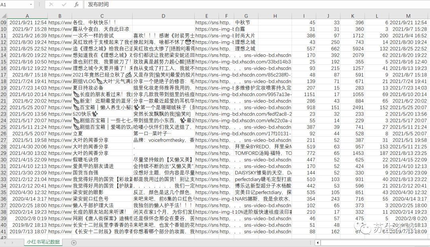Viewport: 430px width, 247px height.
Task: Open the Name Box dropdown arrow
Action: pyautogui.click(x=31, y=5)
